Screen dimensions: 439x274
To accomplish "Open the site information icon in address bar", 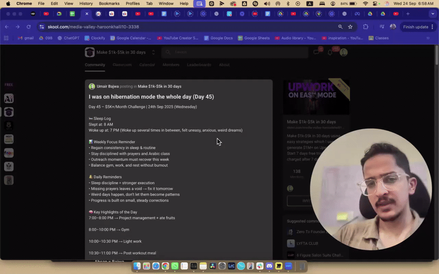I will [42, 27].
